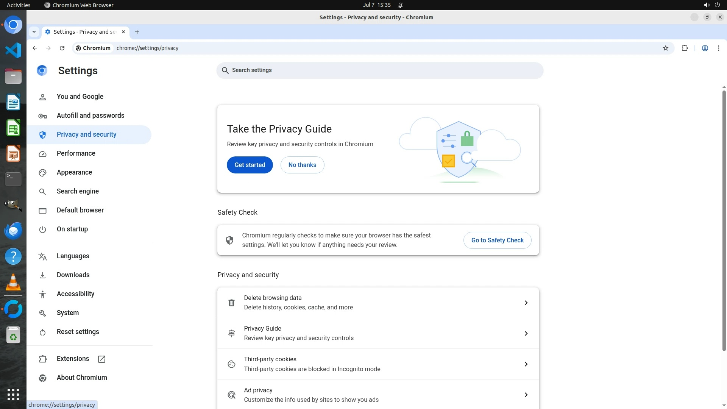Image resolution: width=727 pixels, height=409 pixels.
Task: Go to the Downloads settings page
Action: pos(73,275)
